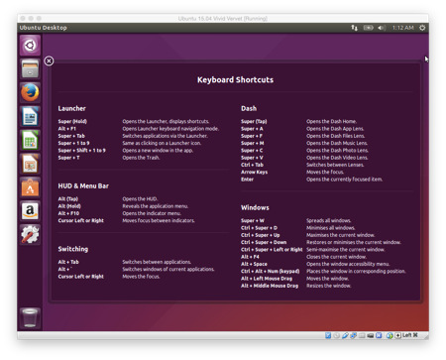Click the 'Super + Shift + 1 to 9' label

[82, 151]
